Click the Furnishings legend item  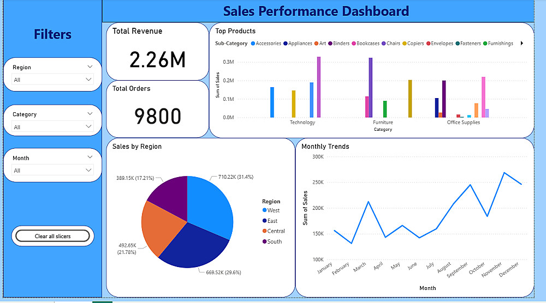tap(498, 44)
